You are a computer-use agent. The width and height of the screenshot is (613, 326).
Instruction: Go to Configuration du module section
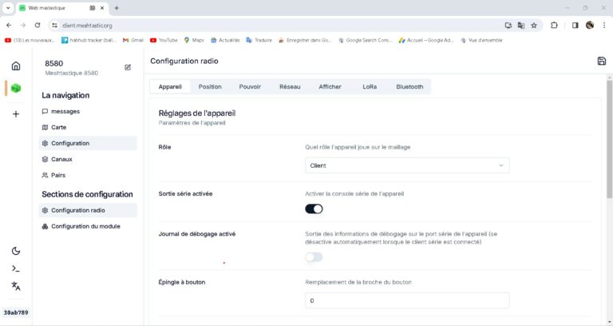[x=85, y=226]
